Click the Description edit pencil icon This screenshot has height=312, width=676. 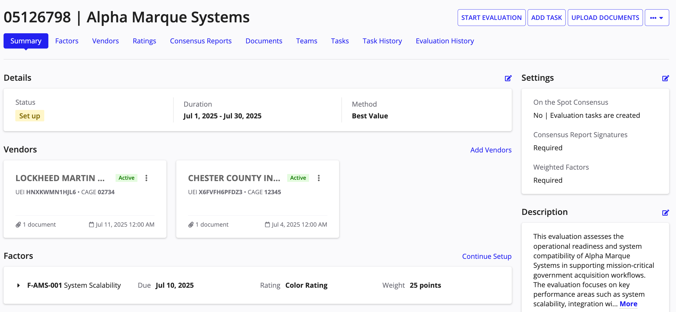coord(665,212)
